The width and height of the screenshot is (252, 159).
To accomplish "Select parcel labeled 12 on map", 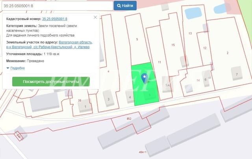I will tap(205, 48).
